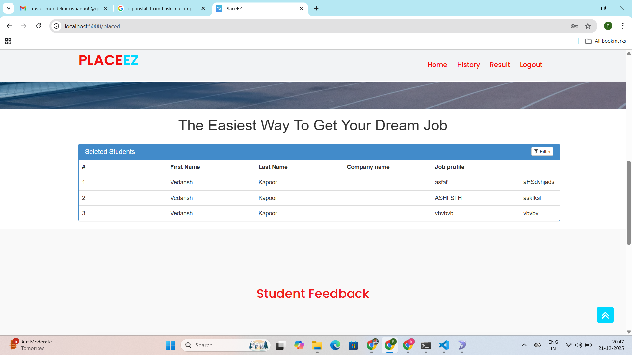This screenshot has height=355, width=632.
Task: Open the apps grid in bookmarks bar
Action: tap(8, 41)
